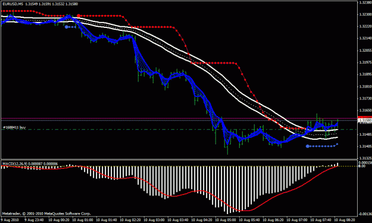Click the 1.31730 price axis label

coord(365,98)
